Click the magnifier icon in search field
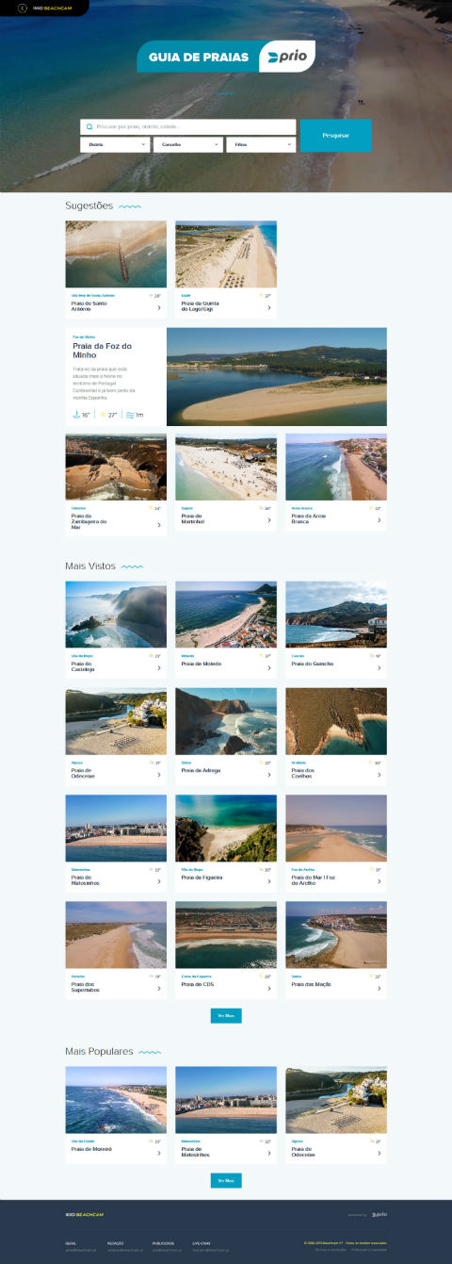452x1264 pixels. coord(89,126)
